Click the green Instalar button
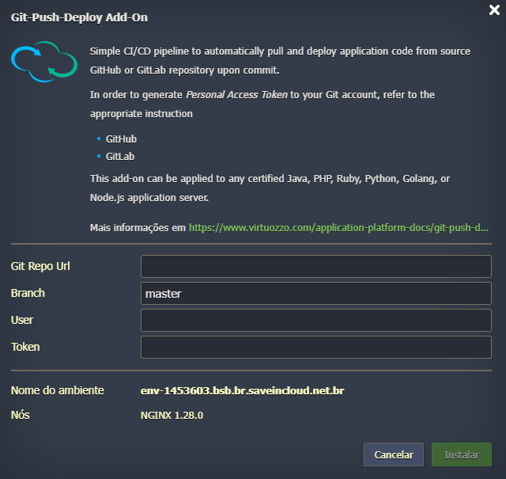Viewport: 506px width, 479px height. click(461, 454)
